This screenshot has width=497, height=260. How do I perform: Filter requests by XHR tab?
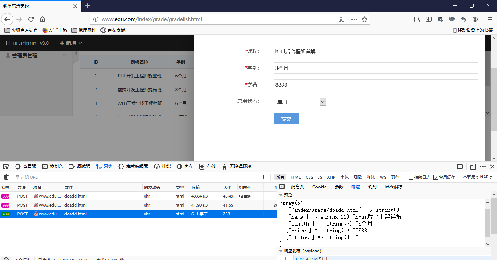point(331,177)
